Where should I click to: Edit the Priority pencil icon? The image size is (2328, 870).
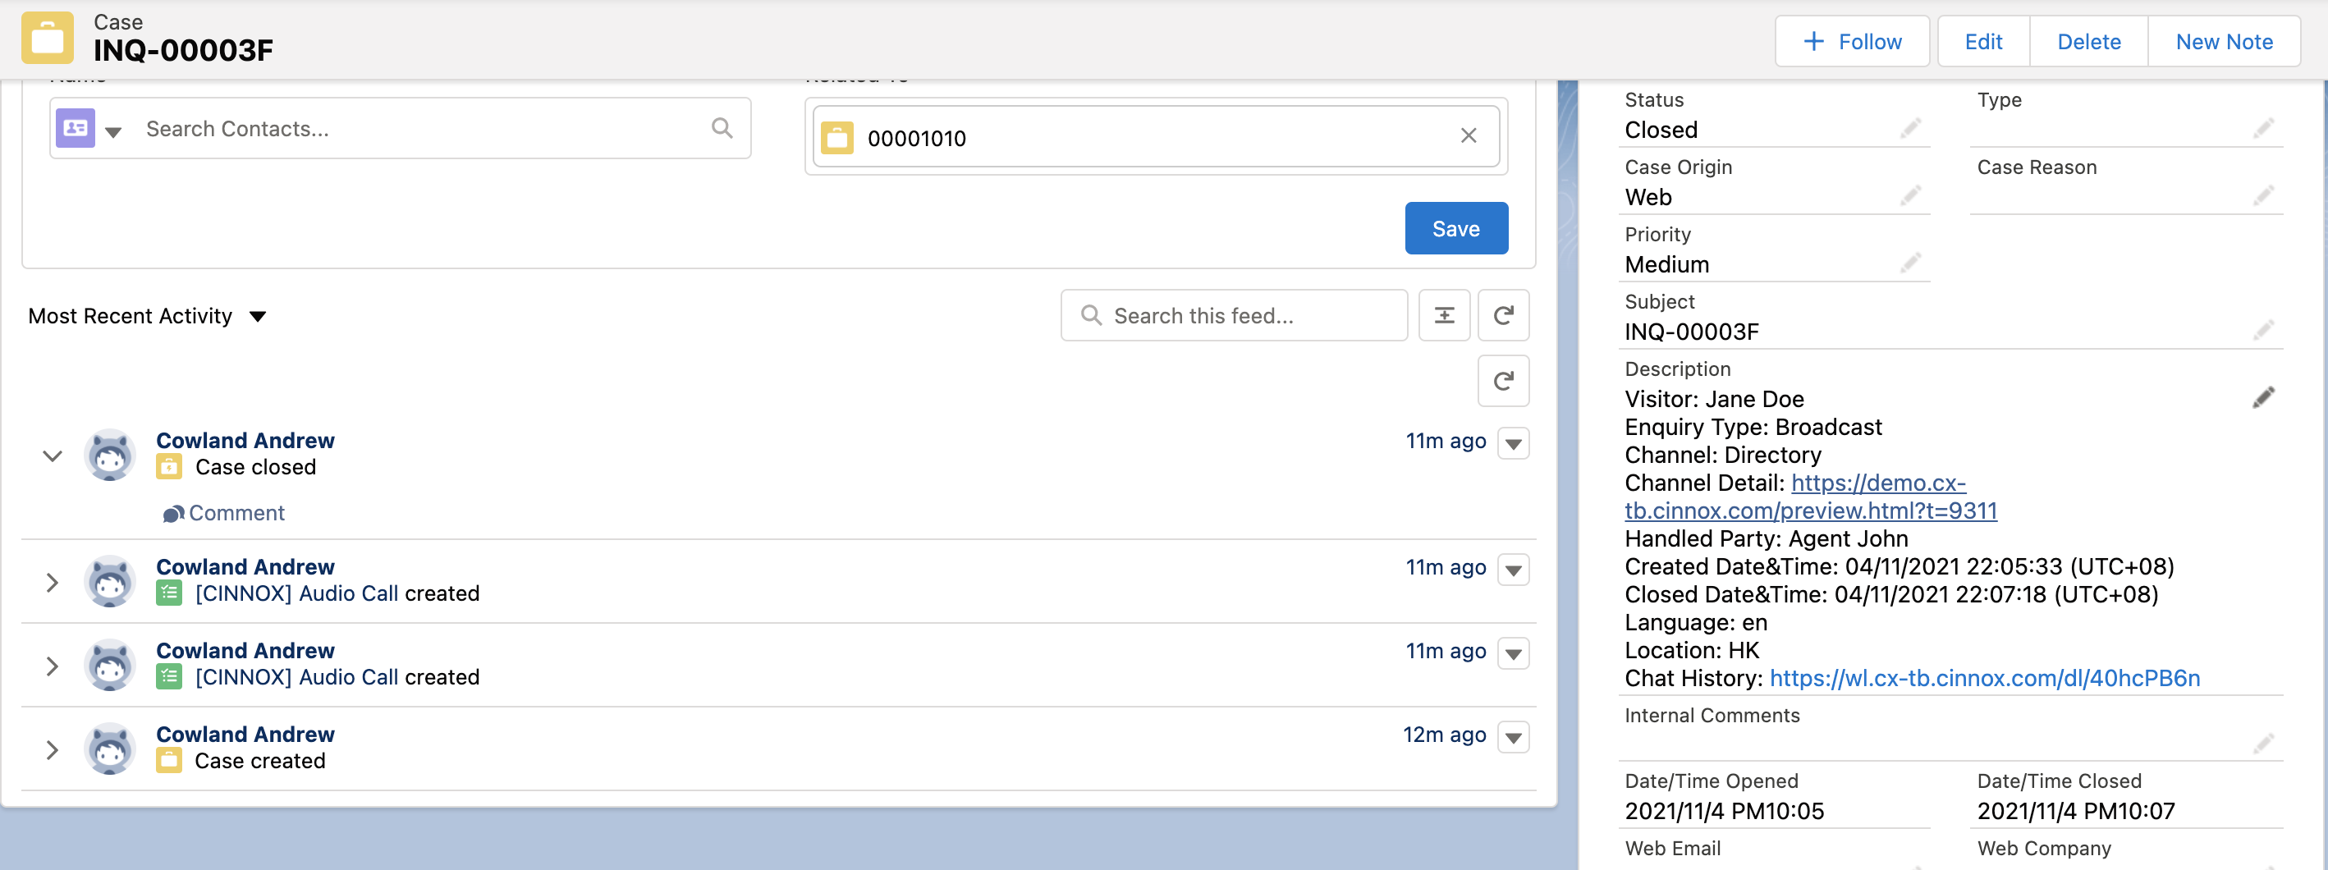(x=1909, y=263)
